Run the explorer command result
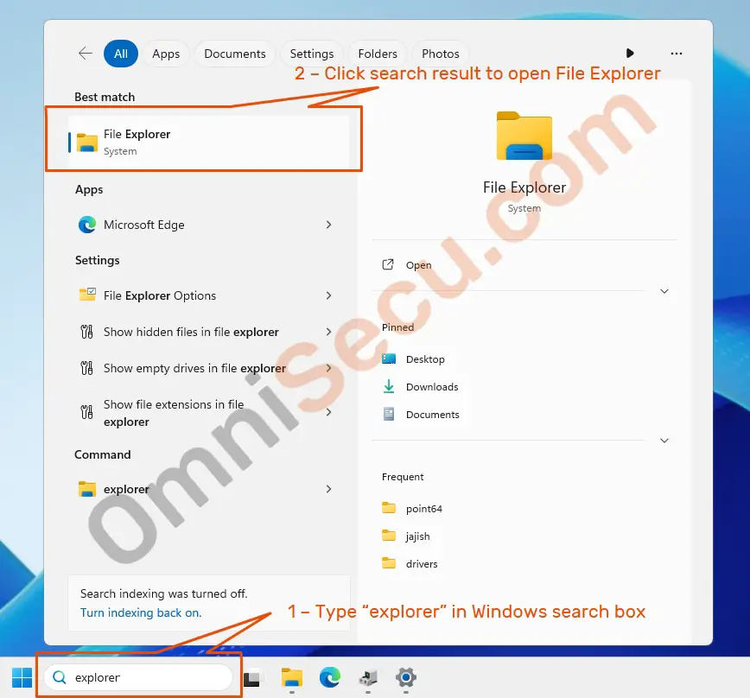Viewport: 750px width, 698px height. tap(209, 489)
